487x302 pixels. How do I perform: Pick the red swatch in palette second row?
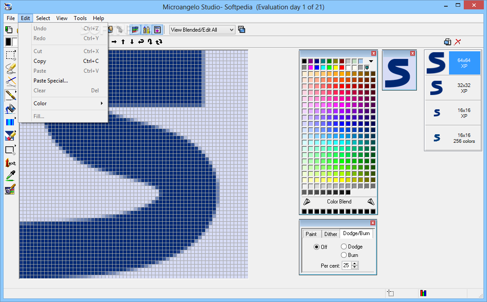(342, 68)
